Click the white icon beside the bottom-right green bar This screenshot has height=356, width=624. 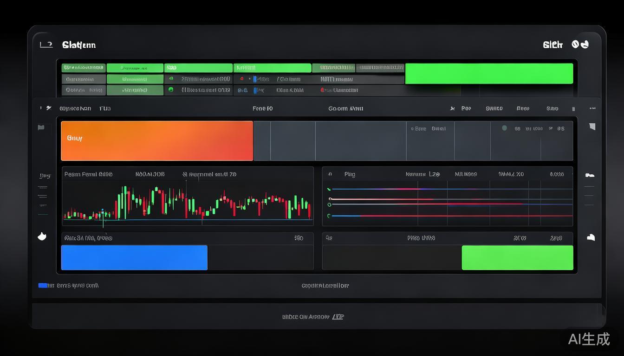click(x=591, y=237)
